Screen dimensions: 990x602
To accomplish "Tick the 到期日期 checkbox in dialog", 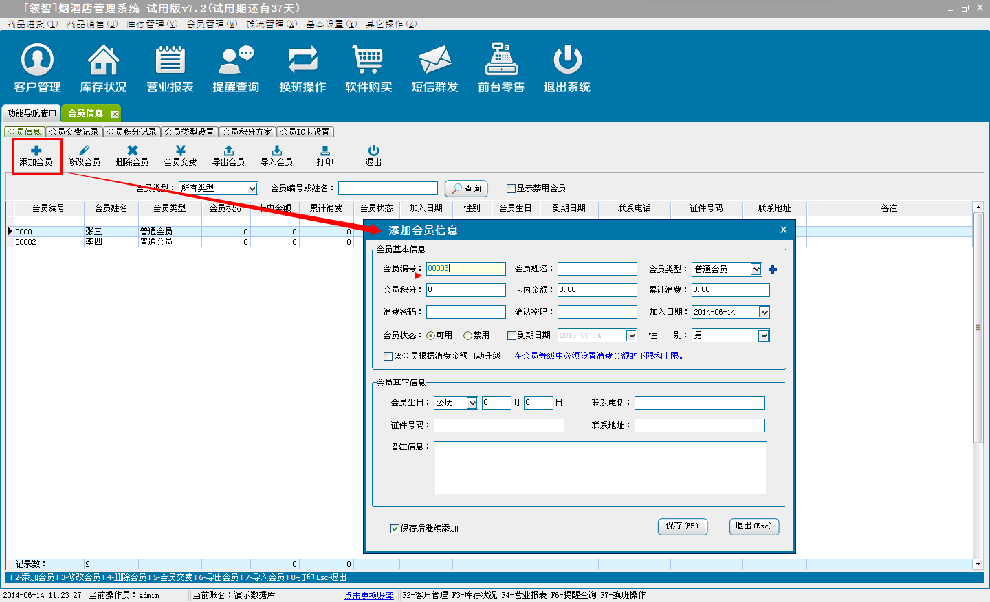I will tap(511, 336).
